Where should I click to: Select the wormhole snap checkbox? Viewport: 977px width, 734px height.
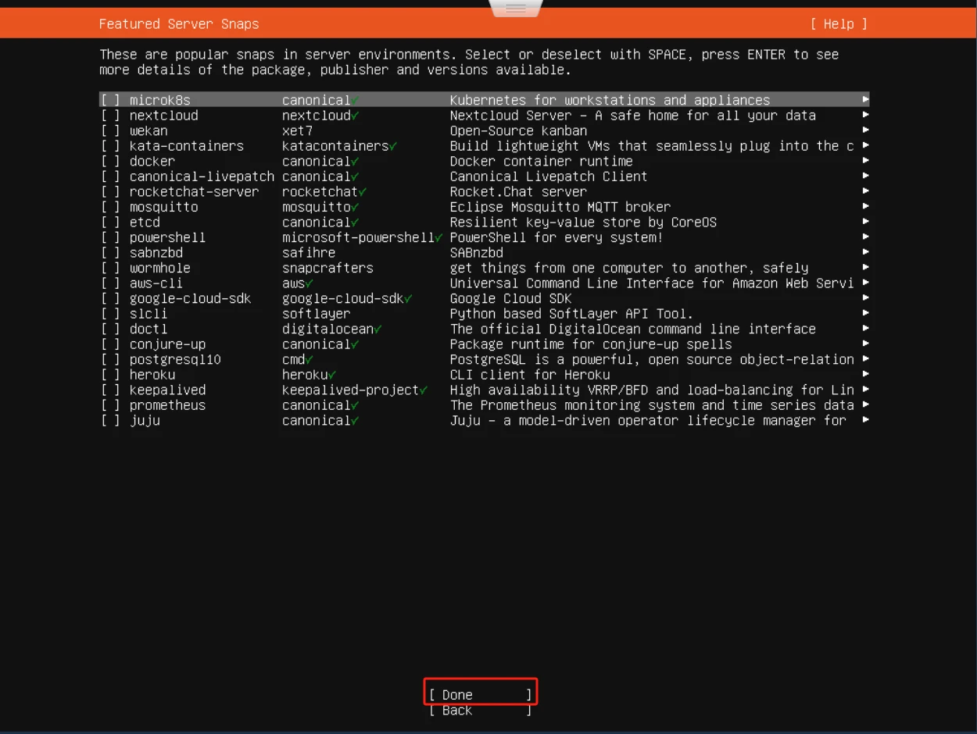[x=110, y=268]
